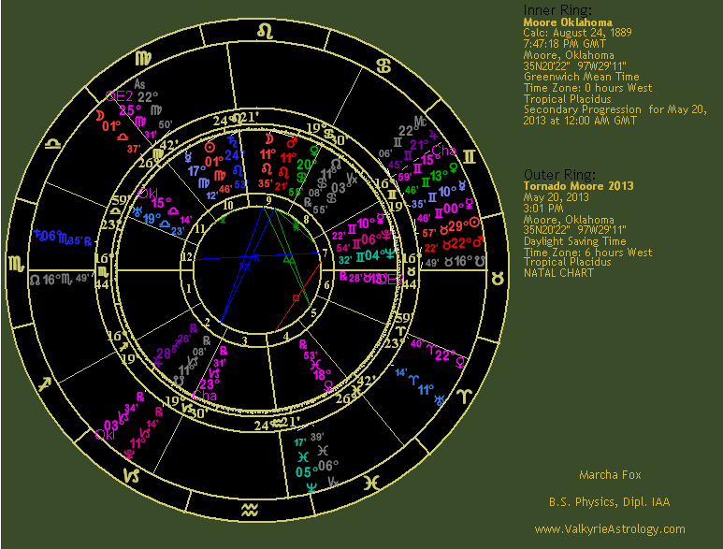Select the Aquarius wave glyph on the rim
The image size is (723, 549).
250,511
